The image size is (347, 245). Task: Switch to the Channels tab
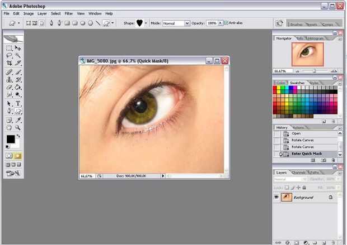click(x=298, y=172)
